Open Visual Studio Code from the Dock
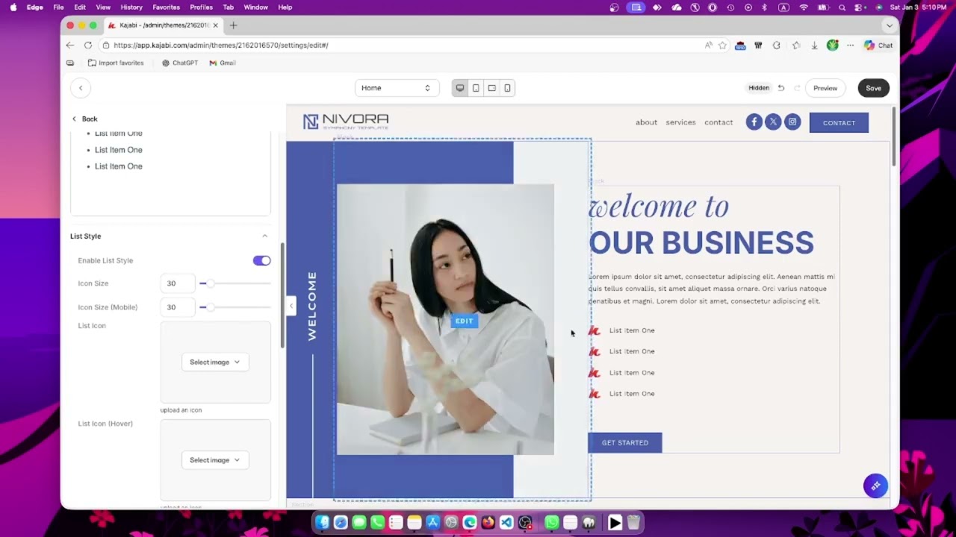 pos(506,523)
